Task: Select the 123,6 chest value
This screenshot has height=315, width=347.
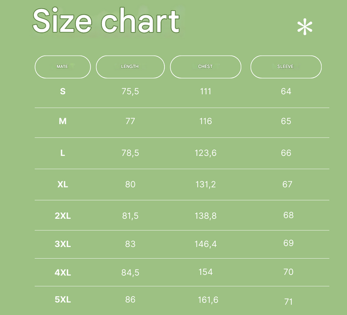Action: click(x=206, y=153)
